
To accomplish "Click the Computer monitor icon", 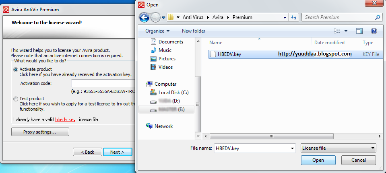I will (149, 84).
